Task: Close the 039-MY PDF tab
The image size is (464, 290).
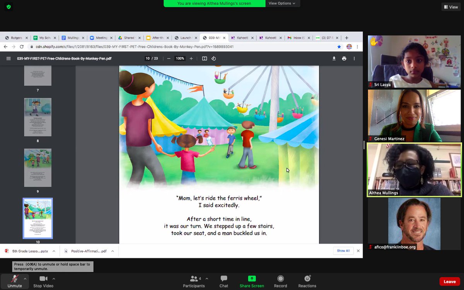Action: point(223,38)
